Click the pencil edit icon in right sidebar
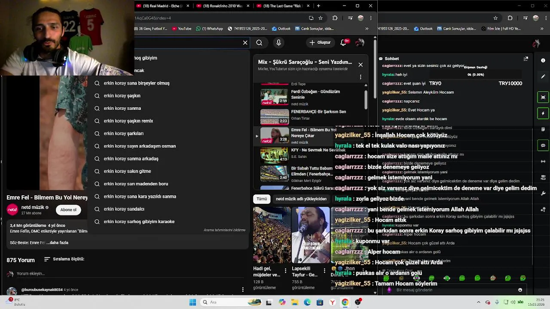The image size is (550, 309). pyautogui.click(x=543, y=76)
